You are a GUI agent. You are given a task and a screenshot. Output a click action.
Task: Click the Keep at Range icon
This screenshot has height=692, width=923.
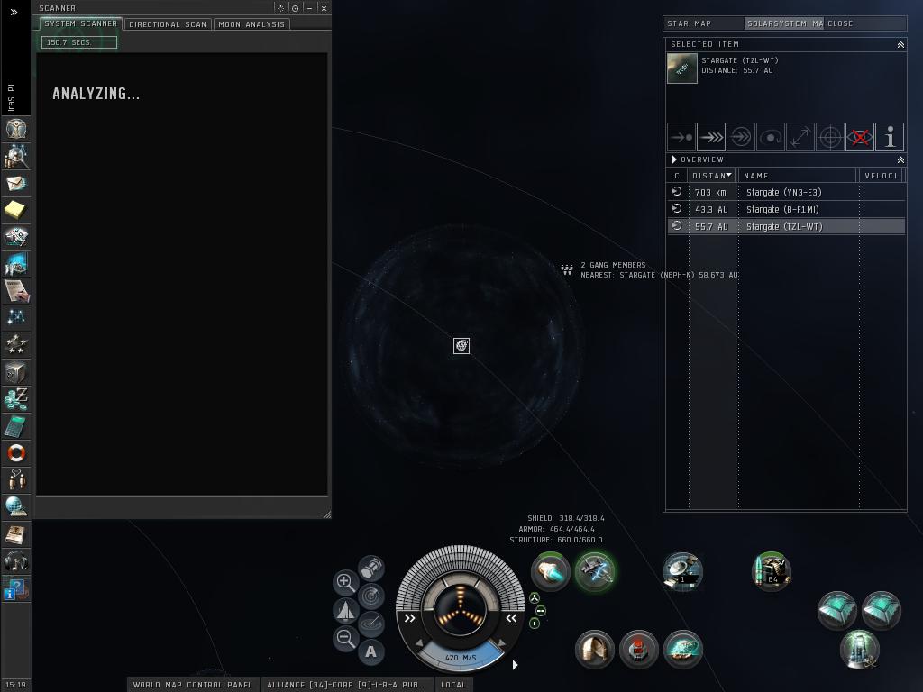(x=800, y=137)
